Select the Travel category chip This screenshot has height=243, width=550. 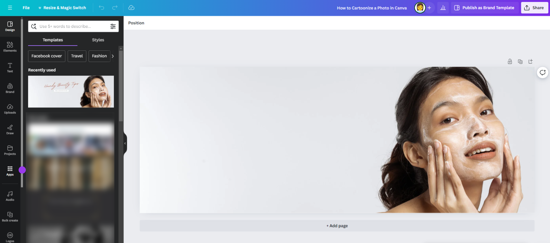pyautogui.click(x=77, y=56)
